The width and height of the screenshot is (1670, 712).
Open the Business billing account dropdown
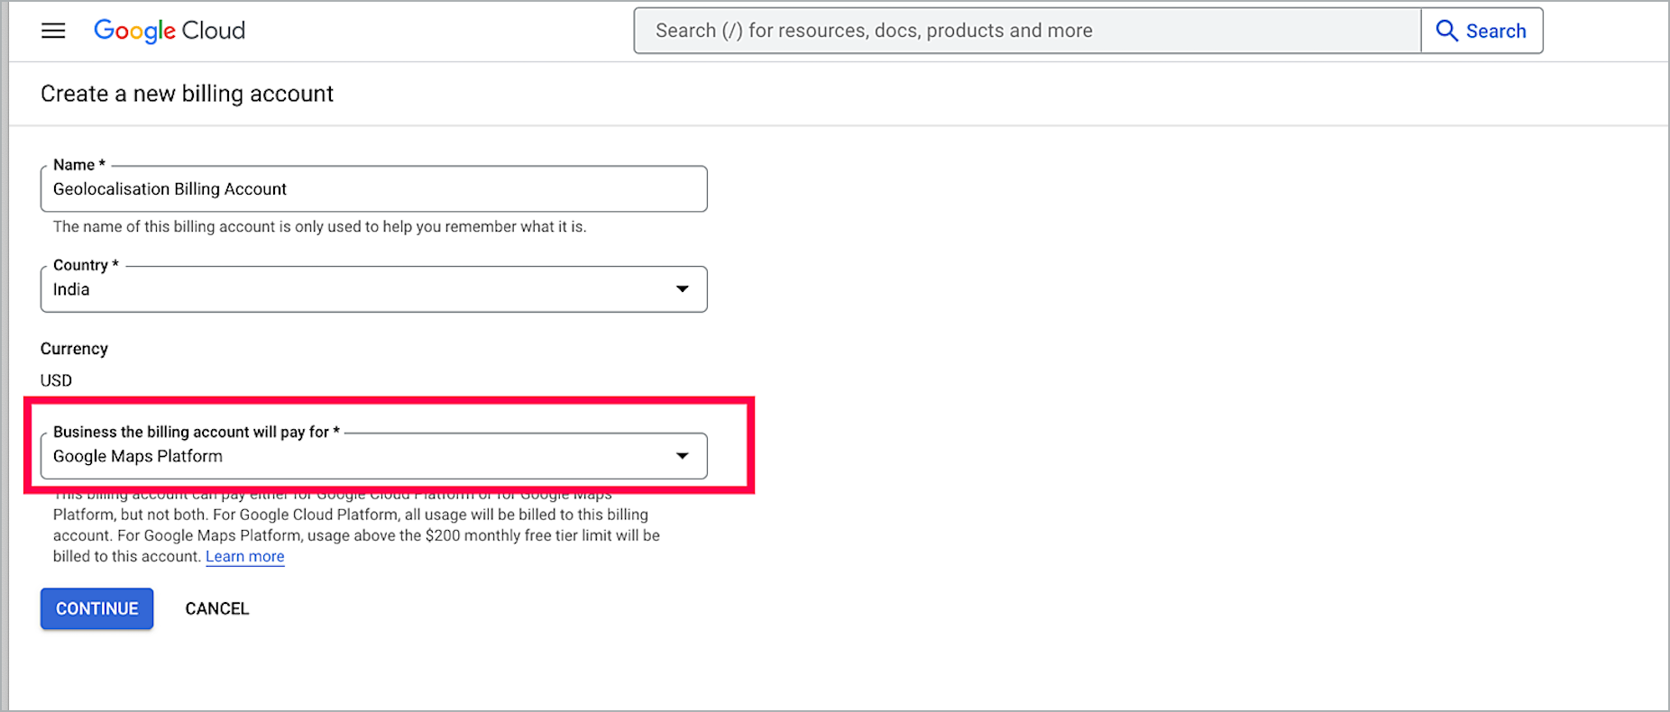(x=373, y=456)
